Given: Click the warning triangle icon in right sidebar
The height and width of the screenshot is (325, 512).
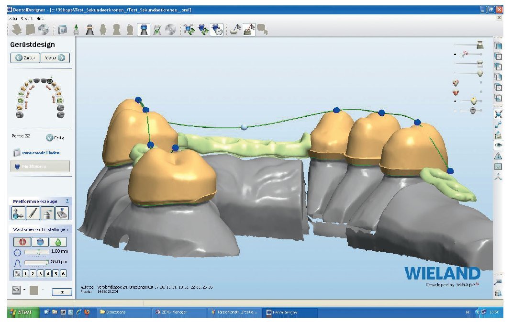Looking at the screenshot, I should tap(498, 156).
